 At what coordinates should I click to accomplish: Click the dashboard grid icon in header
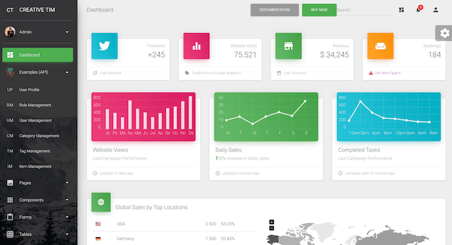(401, 10)
